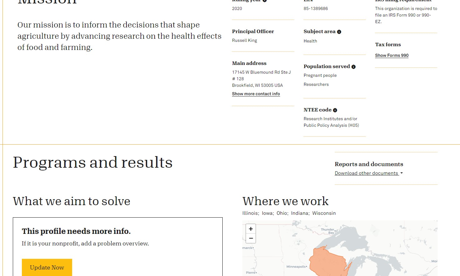Click the Pregnant people population entry

(x=320, y=75)
